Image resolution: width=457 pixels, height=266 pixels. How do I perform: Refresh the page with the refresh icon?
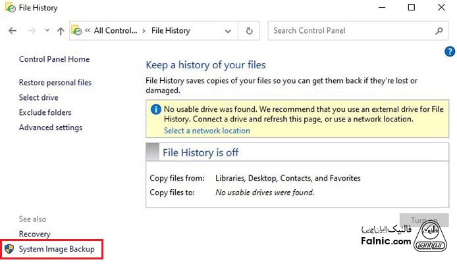249,31
